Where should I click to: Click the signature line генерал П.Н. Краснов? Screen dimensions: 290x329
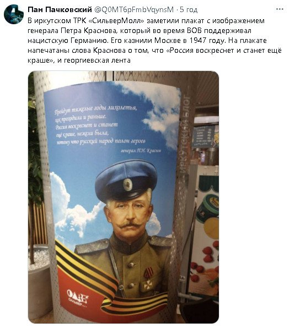pyautogui.click(x=141, y=151)
